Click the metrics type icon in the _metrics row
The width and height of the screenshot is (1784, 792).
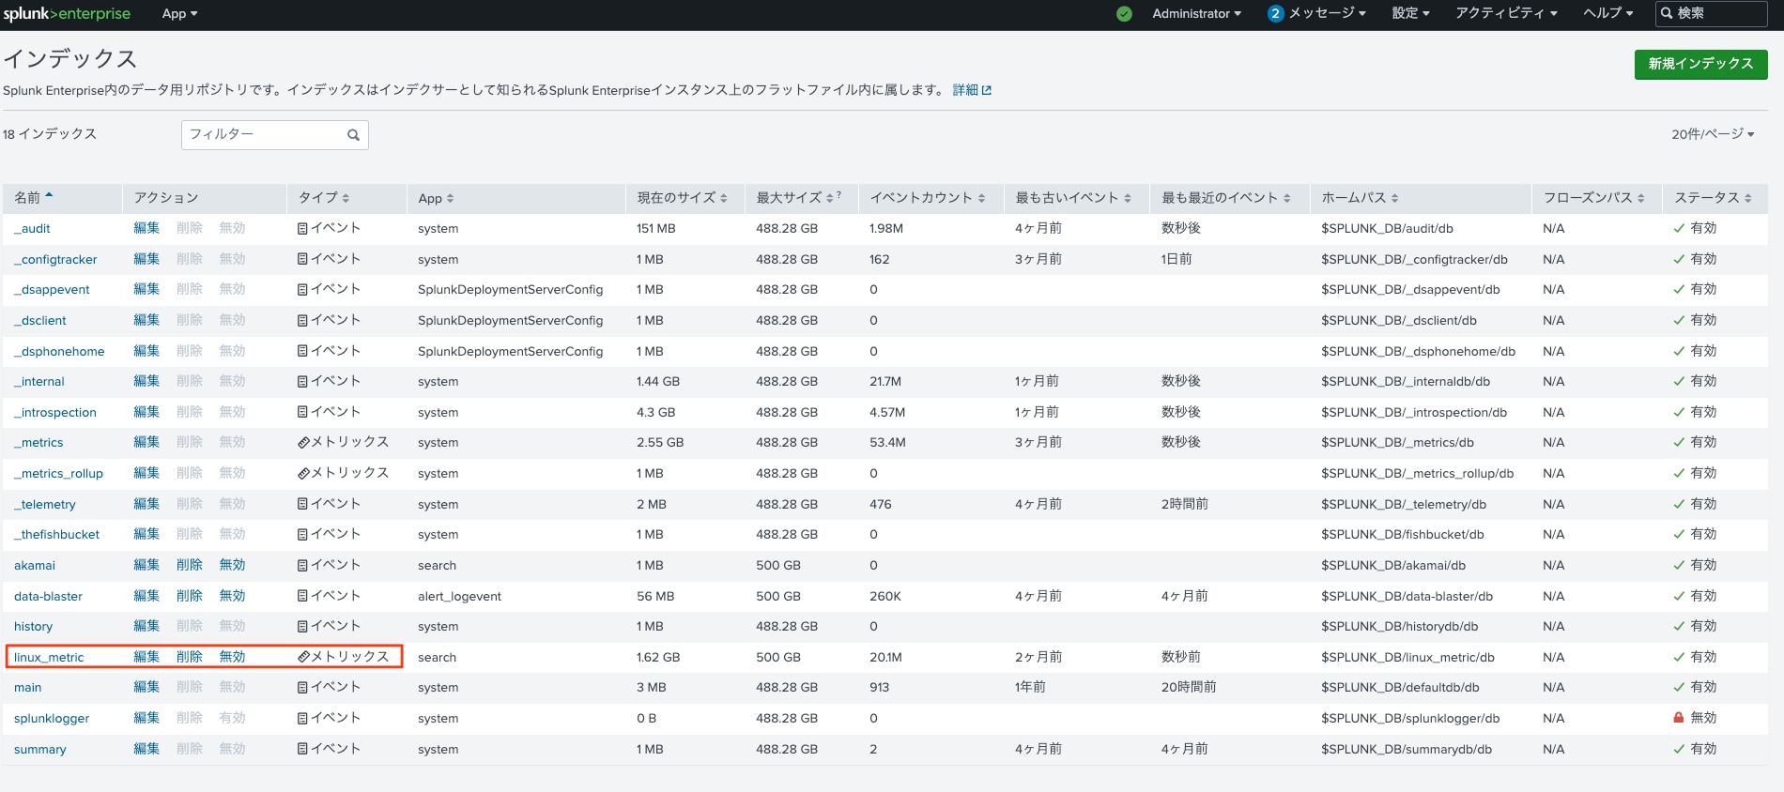click(x=303, y=442)
